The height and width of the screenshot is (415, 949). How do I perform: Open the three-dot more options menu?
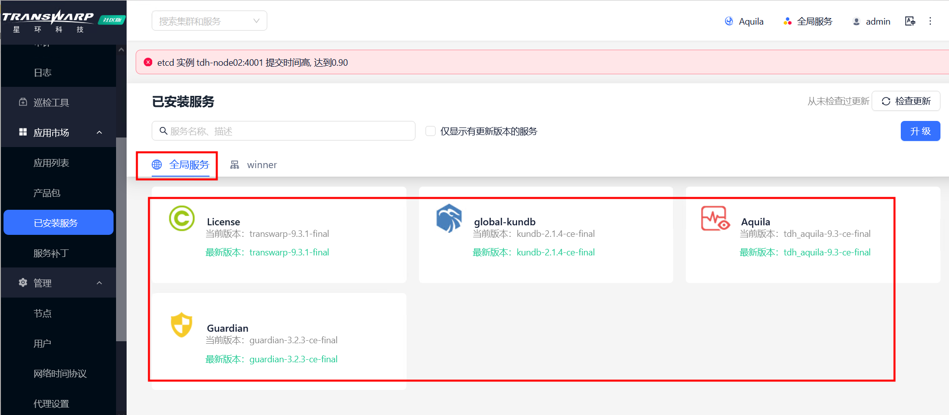tap(930, 21)
